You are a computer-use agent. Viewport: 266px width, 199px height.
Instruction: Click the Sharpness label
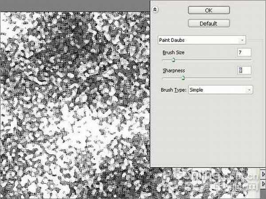pyautogui.click(x=173, y=71)
